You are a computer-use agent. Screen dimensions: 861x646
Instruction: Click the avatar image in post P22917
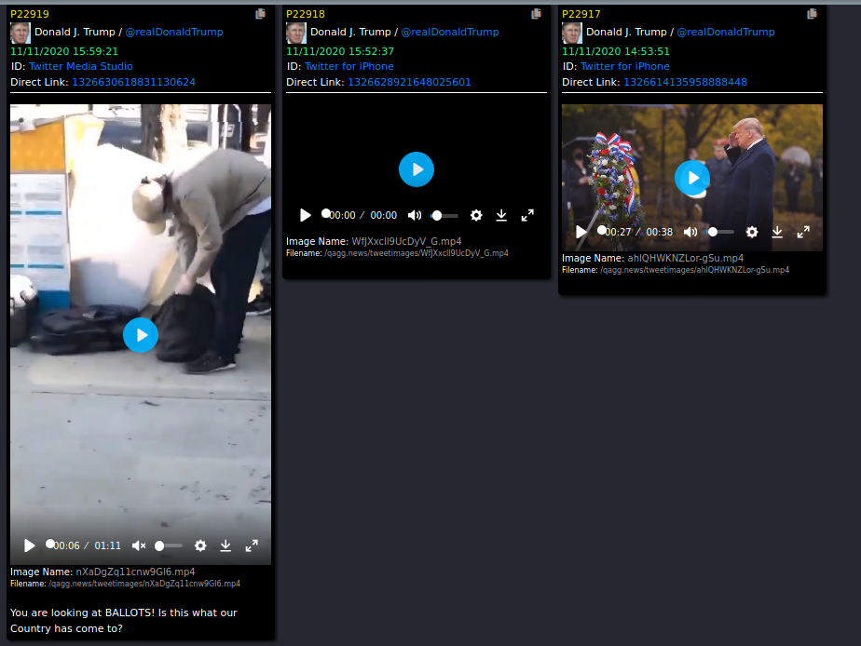[x=571, y=33]
